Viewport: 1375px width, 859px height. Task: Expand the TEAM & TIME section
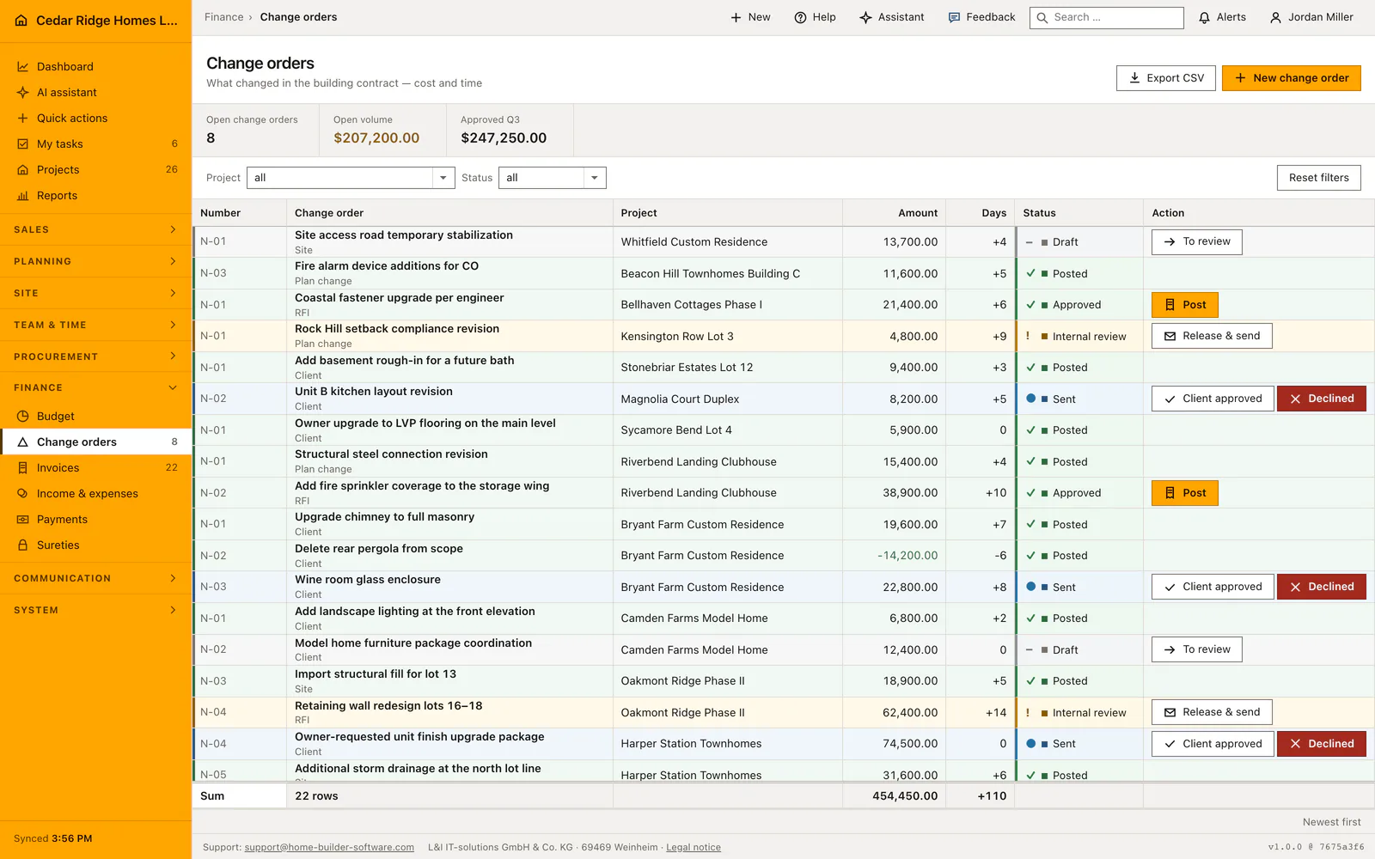pos(95,325)
